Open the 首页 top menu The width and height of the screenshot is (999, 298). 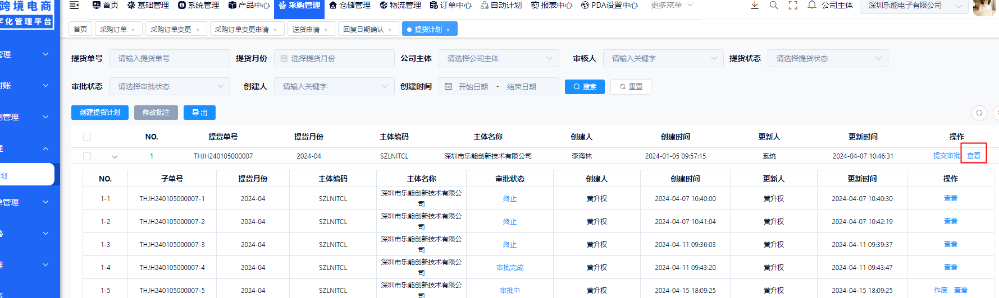pyautogui.click(x=105, y=5)
